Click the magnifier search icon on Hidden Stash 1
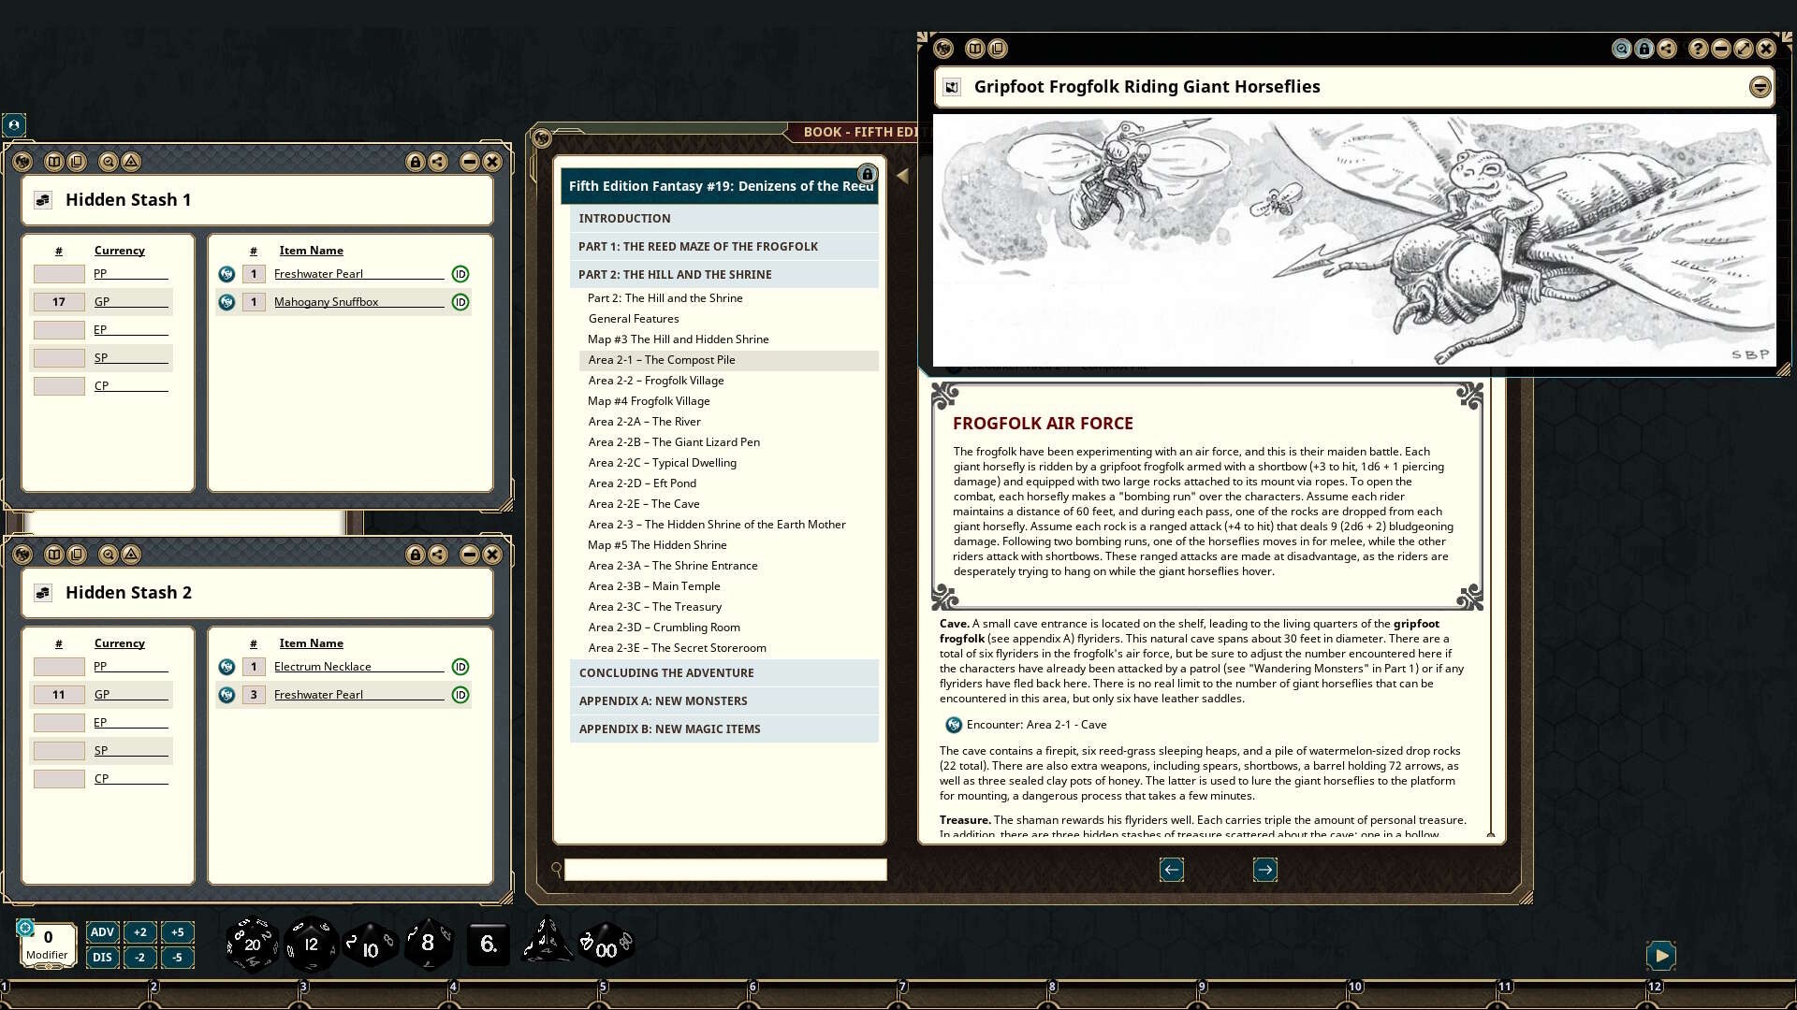The height and width of the screenshot is (1010, 1797). [109, 161]
